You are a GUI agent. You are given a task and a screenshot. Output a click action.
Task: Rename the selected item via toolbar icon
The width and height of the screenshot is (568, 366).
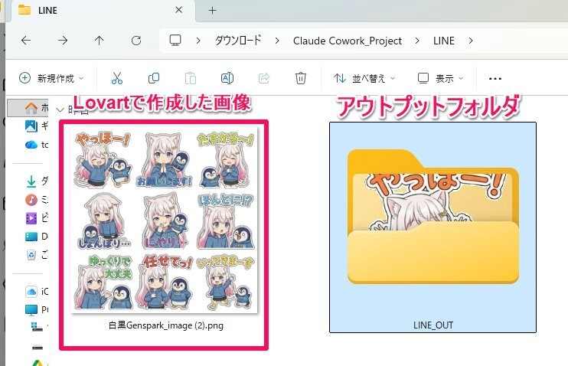(x=227, y=78)
